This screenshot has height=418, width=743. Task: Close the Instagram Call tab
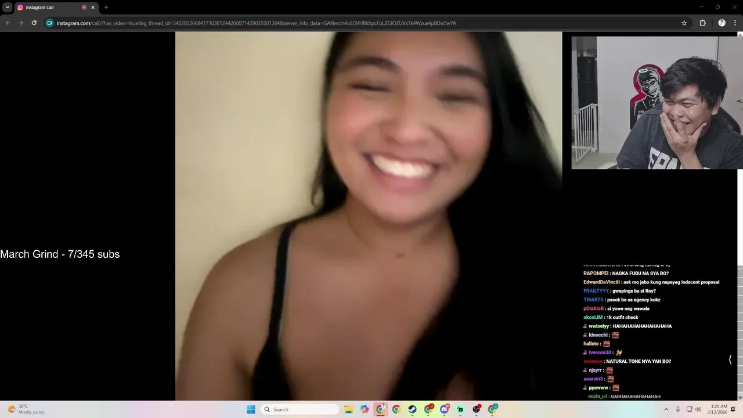click(92, 8)
